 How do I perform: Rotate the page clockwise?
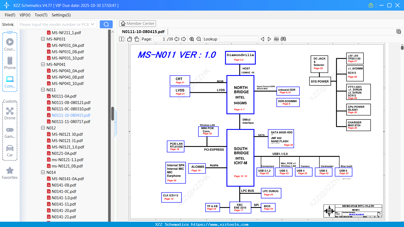point(137,39)
